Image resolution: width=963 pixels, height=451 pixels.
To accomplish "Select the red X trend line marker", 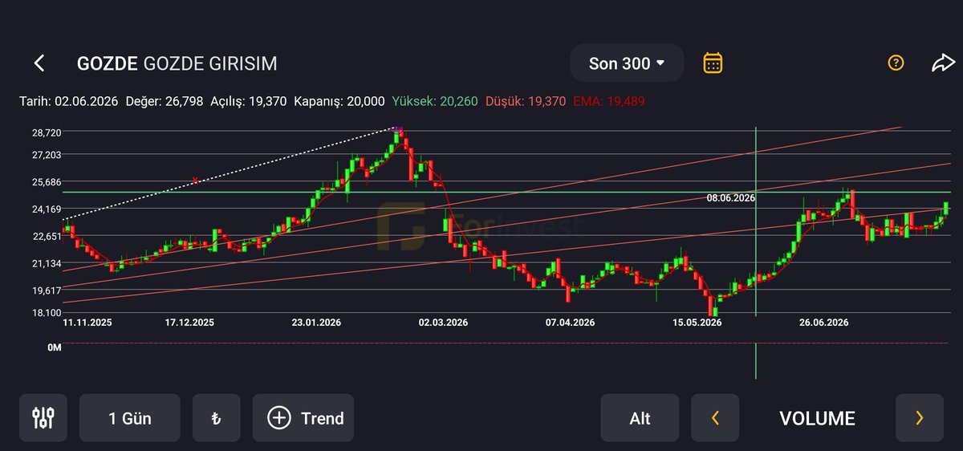I will tap(194, 181).
